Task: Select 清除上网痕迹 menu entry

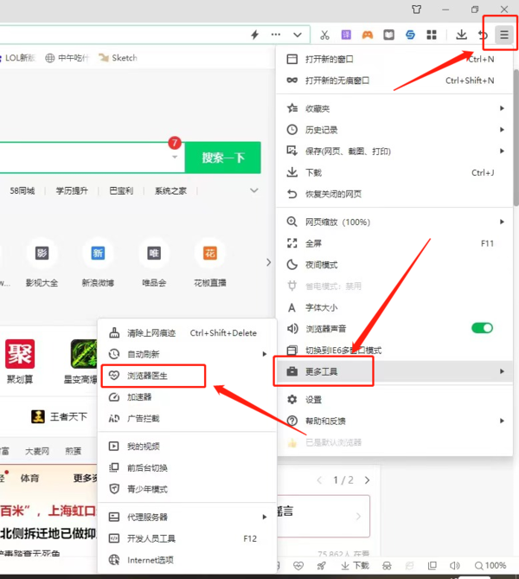Action: [x=151, y=333]
